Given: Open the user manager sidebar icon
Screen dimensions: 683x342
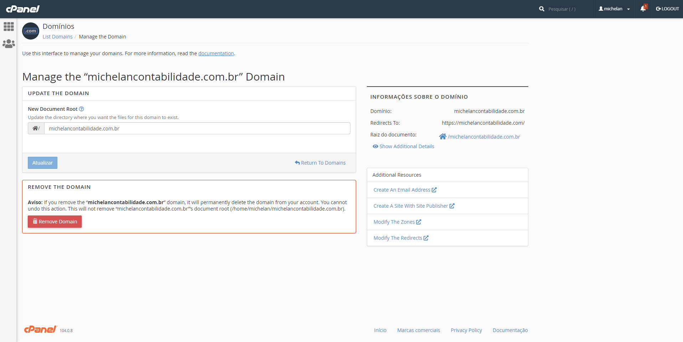Looking at the screenshot, I should pos(9,43).
